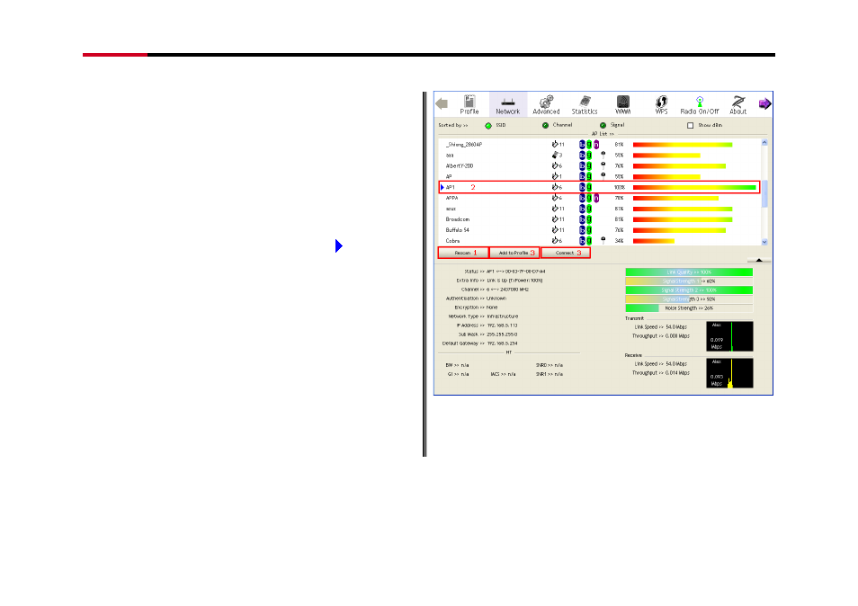858x606 pixels.
Task: Click the grey back arrow icon
Action: click(442, 103)
